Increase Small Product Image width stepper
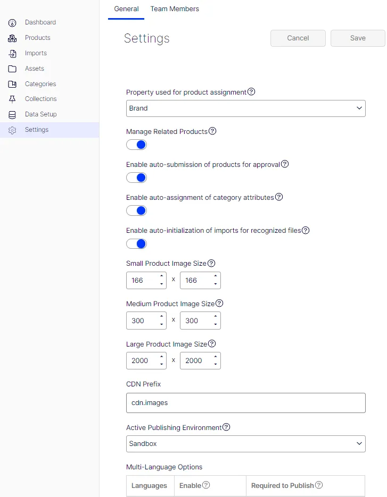This screenshot has height=497, width=387. 162,276
